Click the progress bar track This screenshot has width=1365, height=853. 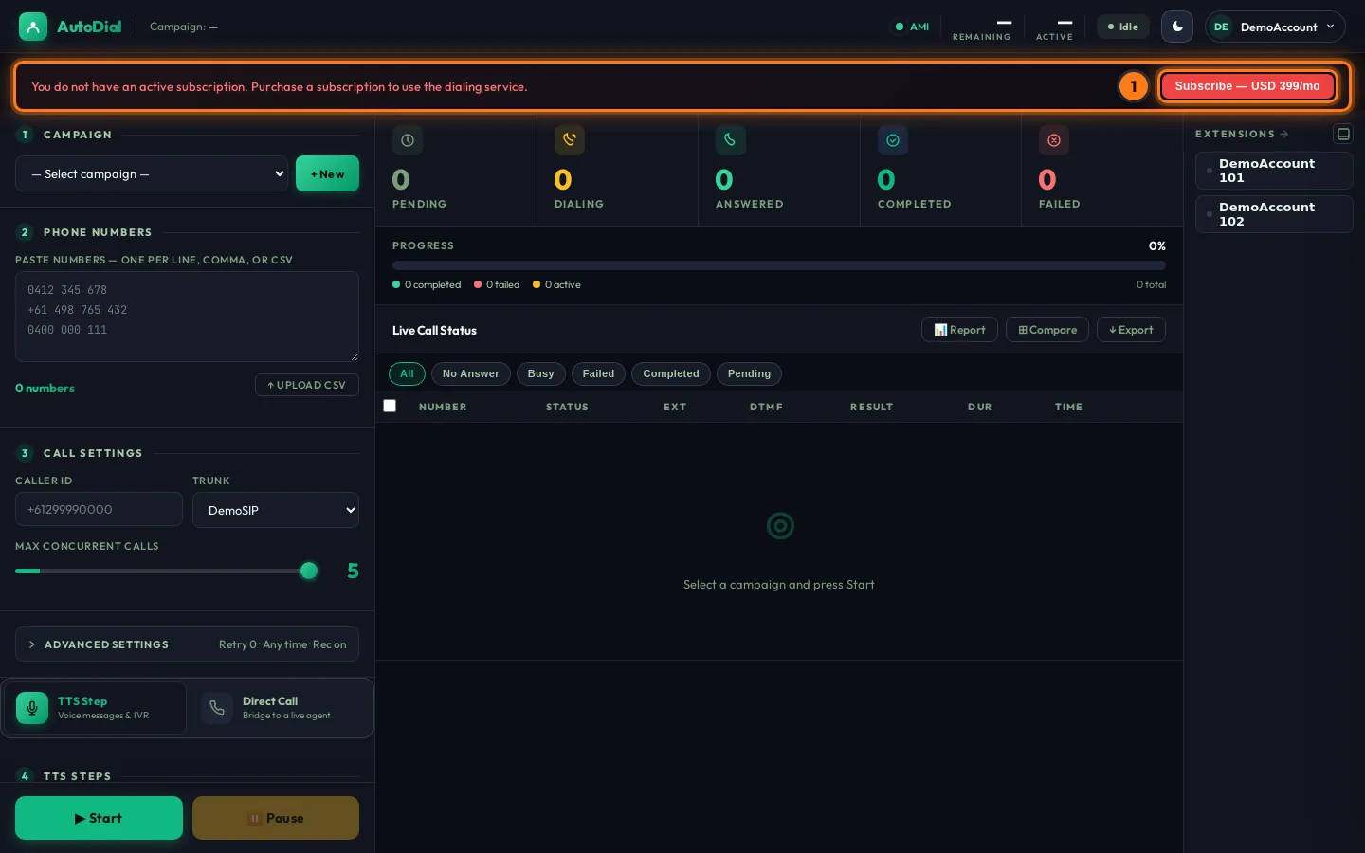coord(779,265)
